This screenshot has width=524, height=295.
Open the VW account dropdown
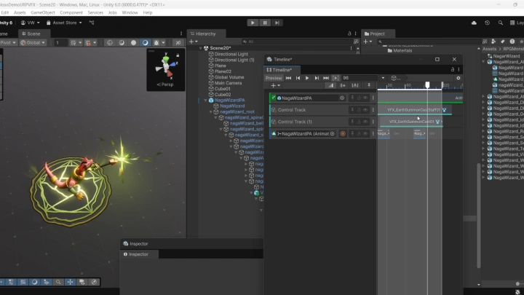pos(31,23)
